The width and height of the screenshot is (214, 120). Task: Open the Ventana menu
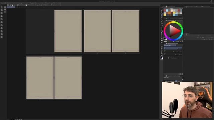pyautogui.click(x=52, y=3)
